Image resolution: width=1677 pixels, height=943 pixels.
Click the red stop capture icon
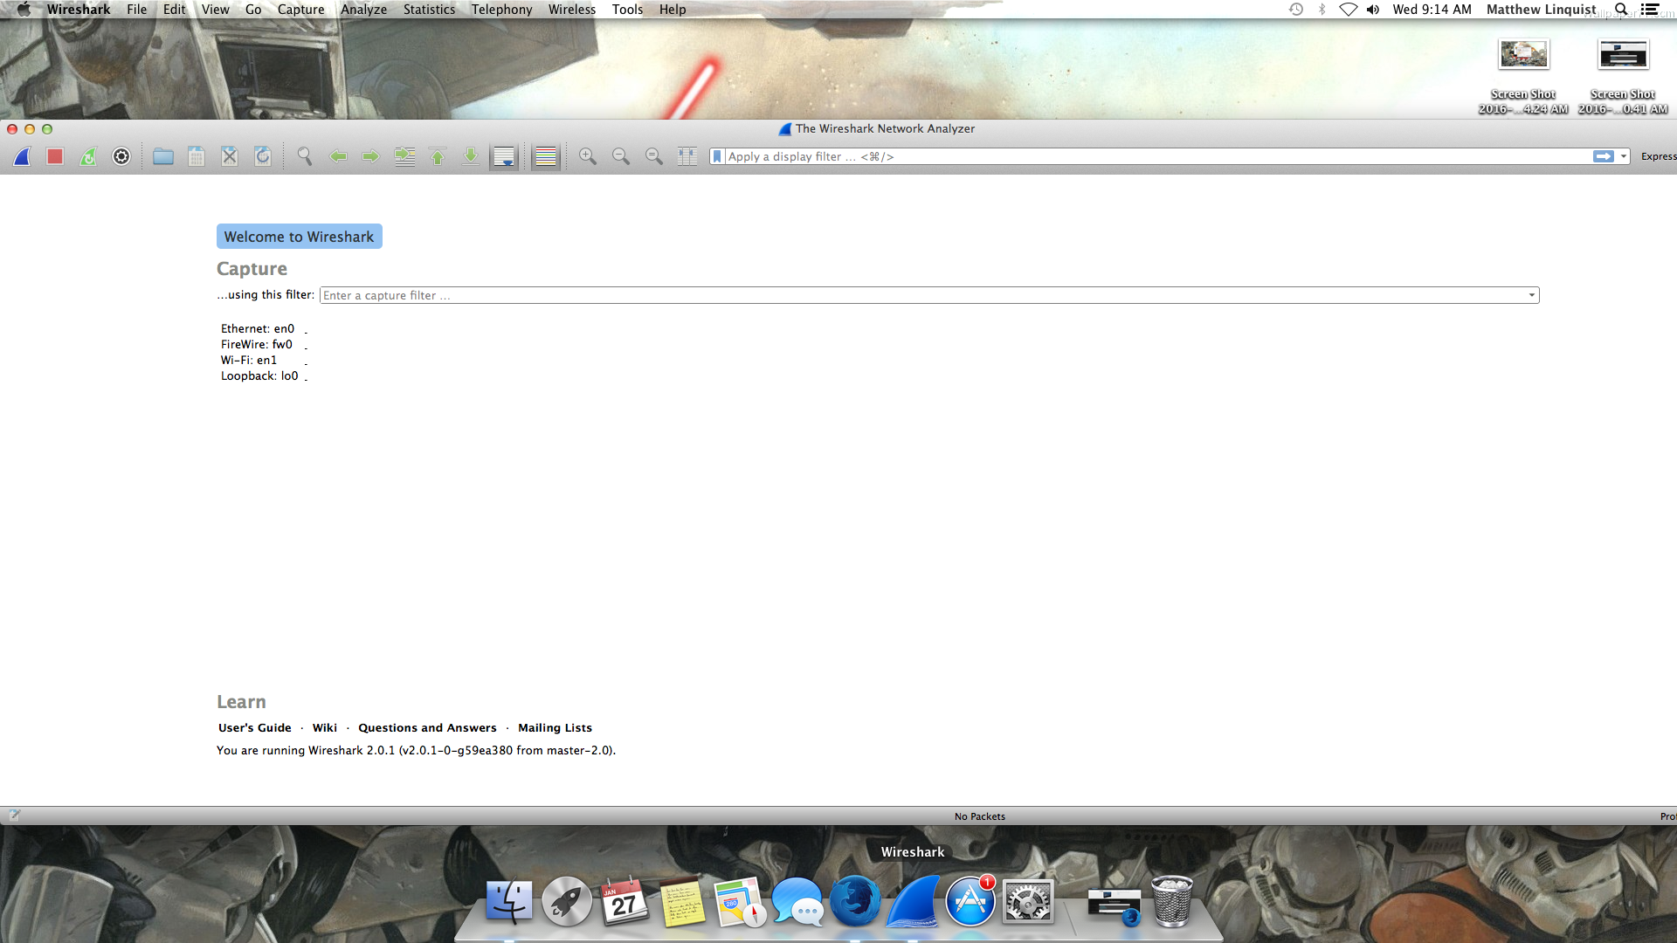coord(55,156)
